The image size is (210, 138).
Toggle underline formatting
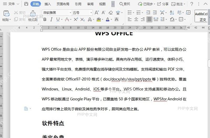58,19
